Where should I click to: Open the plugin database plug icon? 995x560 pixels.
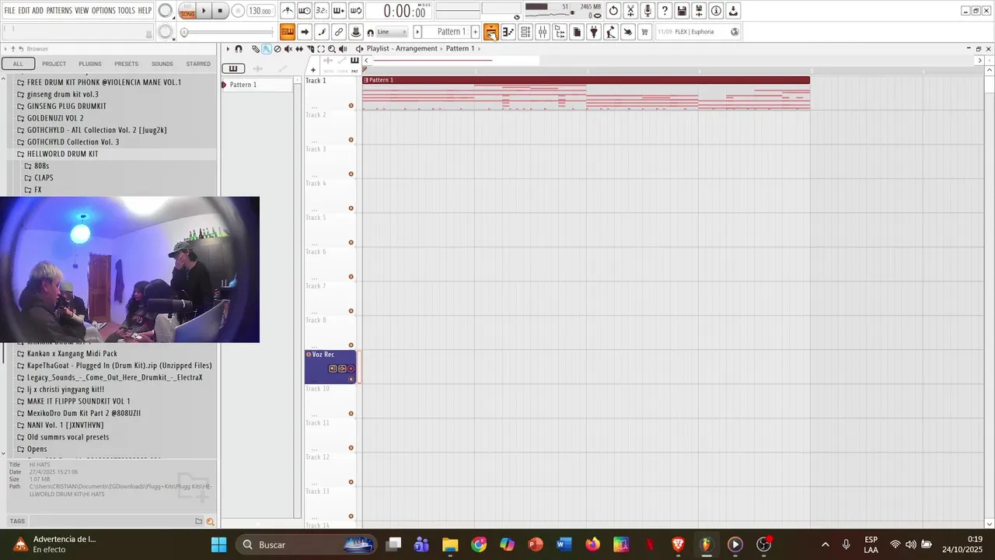click(594, 32)
